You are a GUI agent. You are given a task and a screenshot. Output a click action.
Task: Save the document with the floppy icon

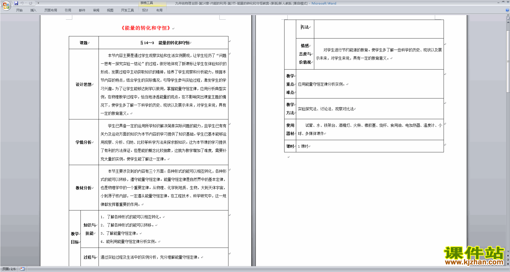coord(16,3)
